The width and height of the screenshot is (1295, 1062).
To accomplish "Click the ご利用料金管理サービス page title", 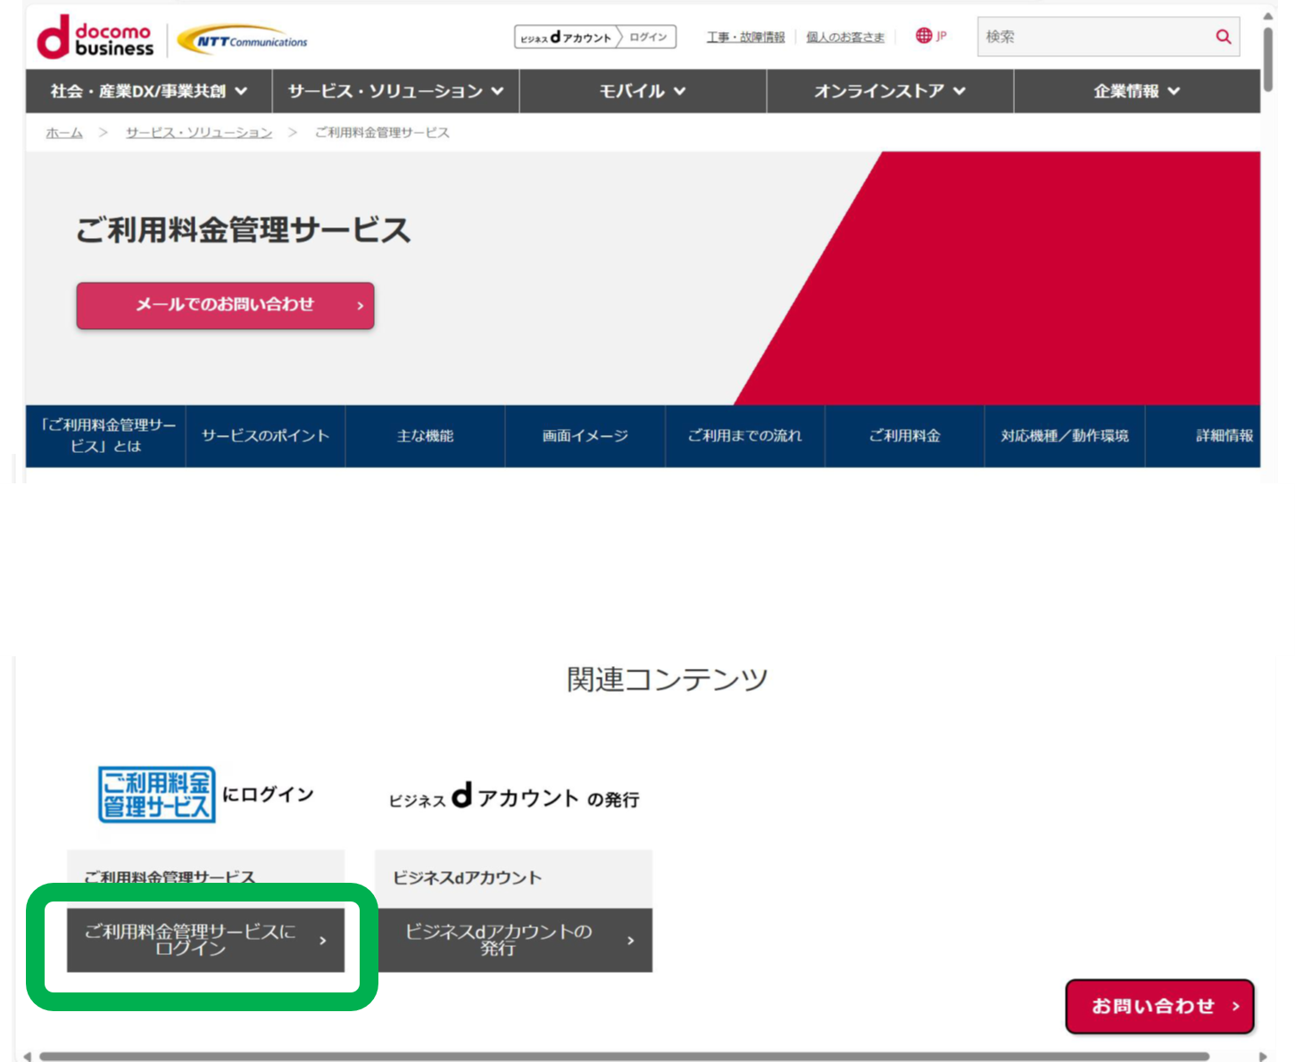I will [x=243, y=230].
